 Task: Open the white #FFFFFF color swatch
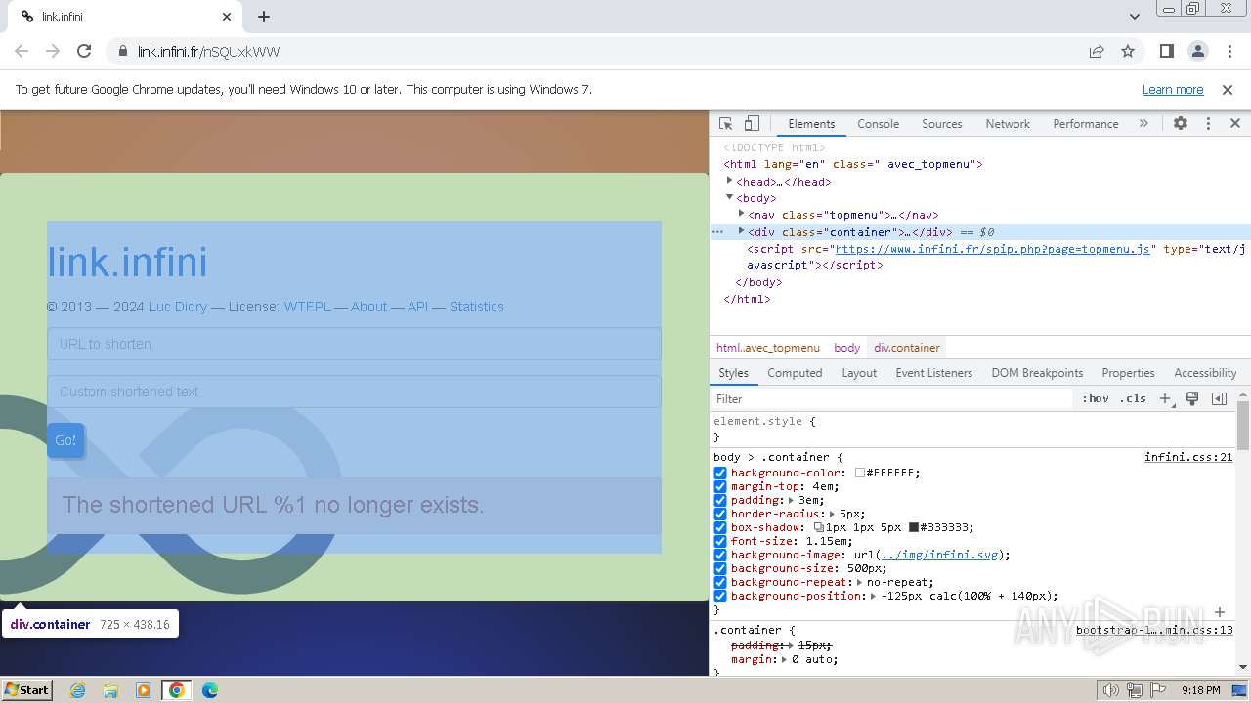[x=860, y=473]
